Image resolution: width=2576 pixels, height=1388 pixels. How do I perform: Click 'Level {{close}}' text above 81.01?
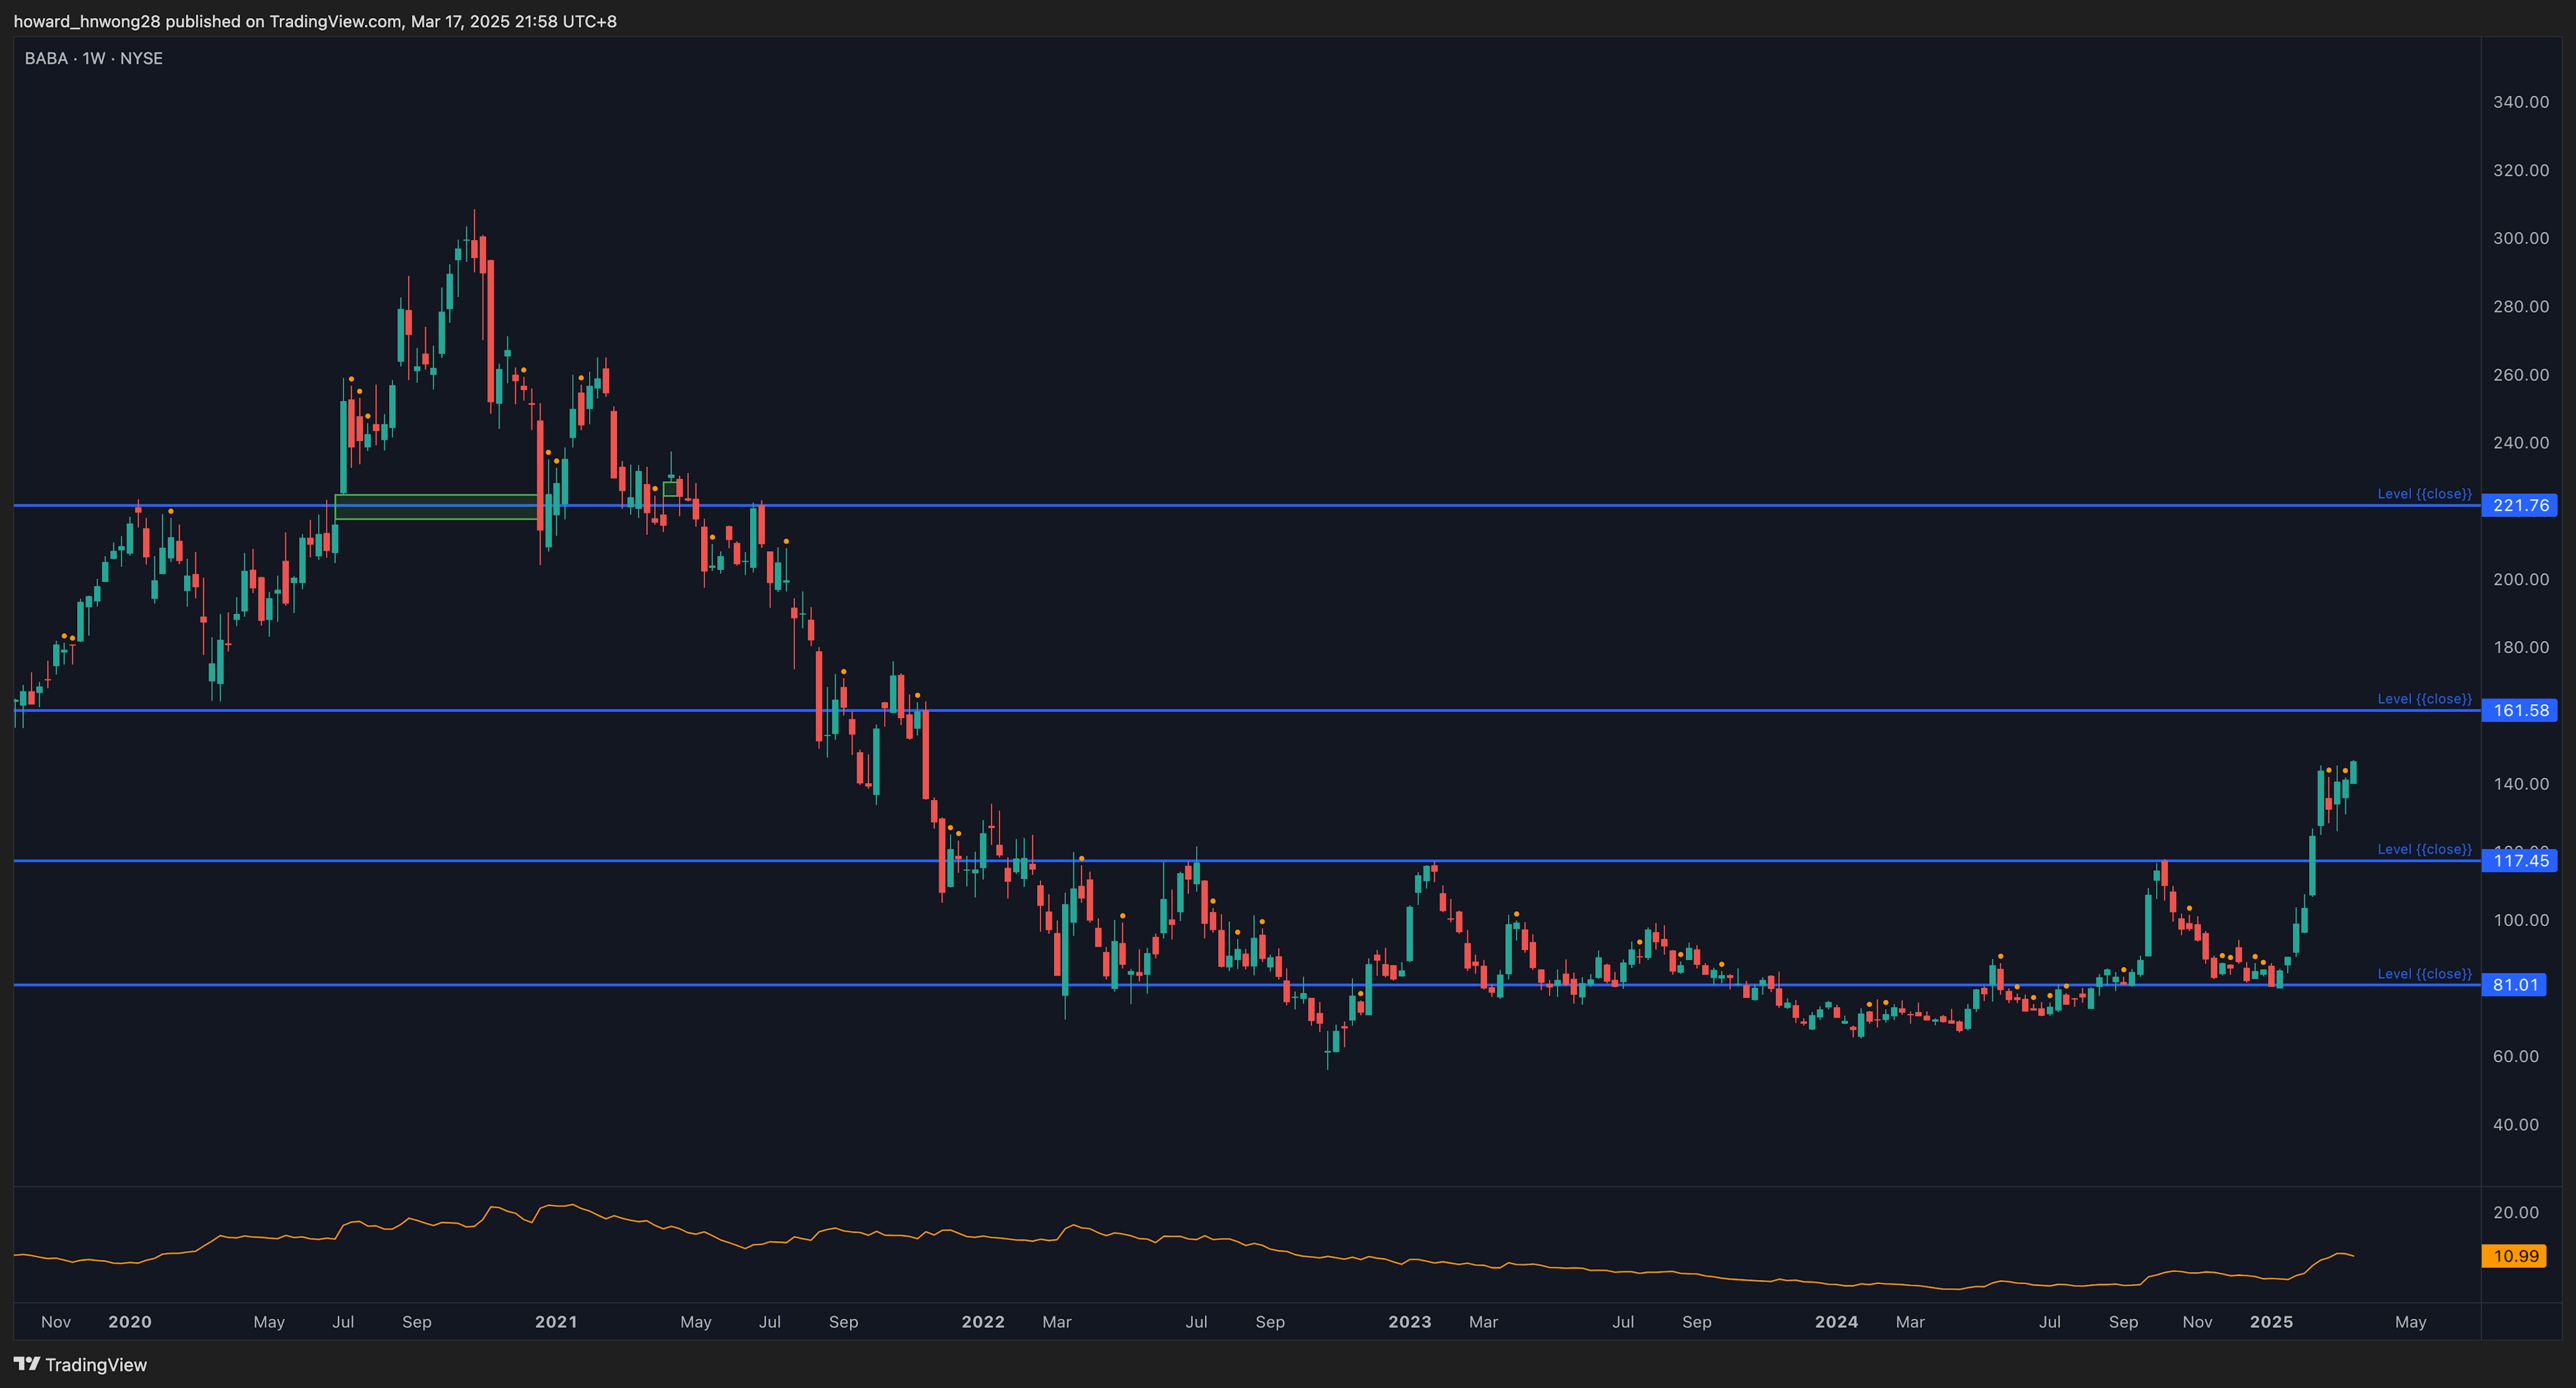(2423, 974)
